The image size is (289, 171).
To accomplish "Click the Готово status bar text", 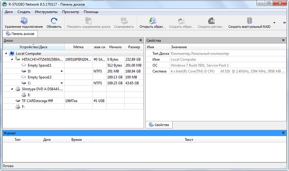I will tap(8, 166).
